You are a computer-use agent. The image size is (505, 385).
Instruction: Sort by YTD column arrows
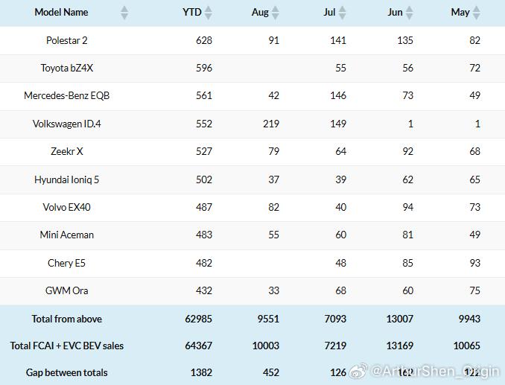pyautogui.click(x=209, y=13)
